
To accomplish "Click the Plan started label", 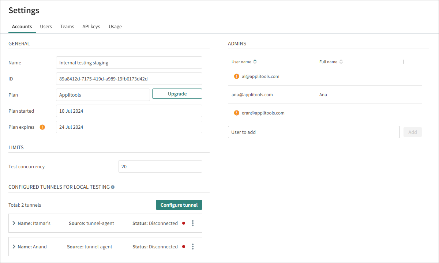I will (21, 111).
